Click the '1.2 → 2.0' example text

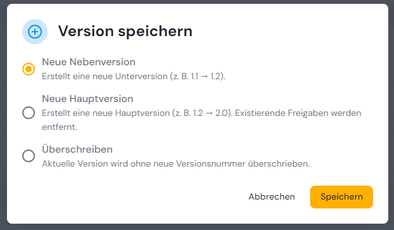coord(210,113)
